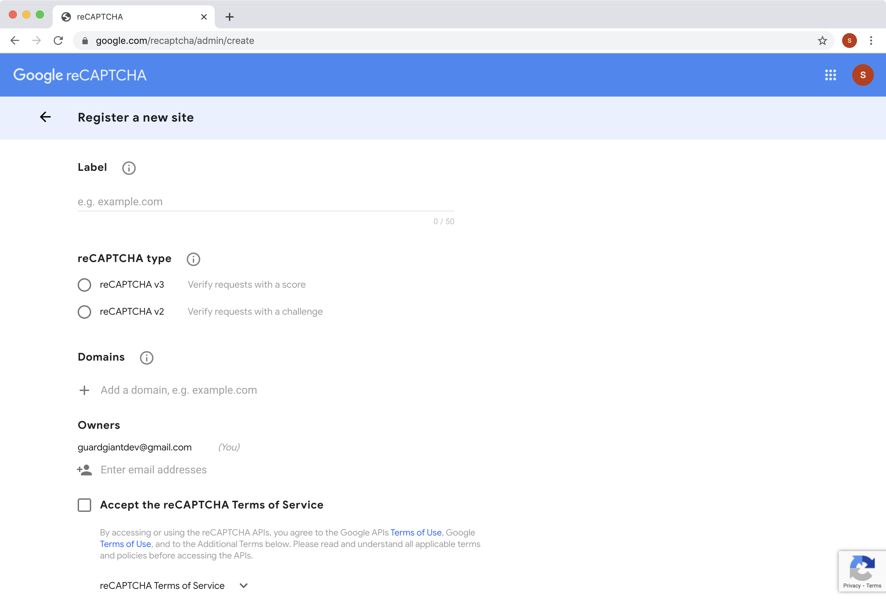
Task: Click the add owner person icon
Action: click(84, 470)
